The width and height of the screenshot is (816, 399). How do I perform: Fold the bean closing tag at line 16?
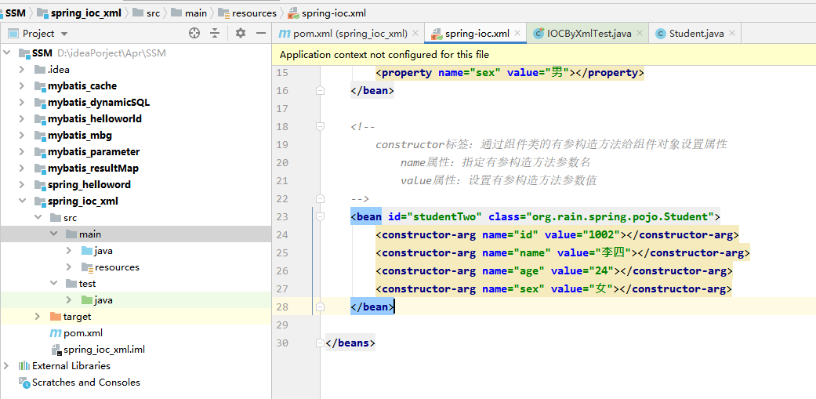[x=320, y=90]
